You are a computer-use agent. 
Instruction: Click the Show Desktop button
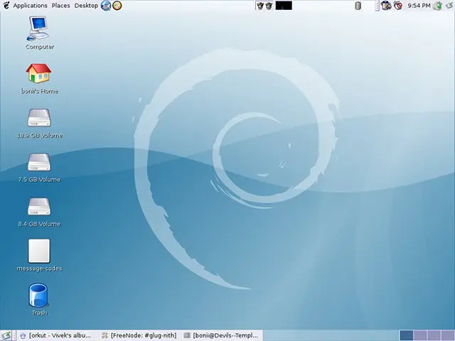pyautogui.click(x=6, y=335)
